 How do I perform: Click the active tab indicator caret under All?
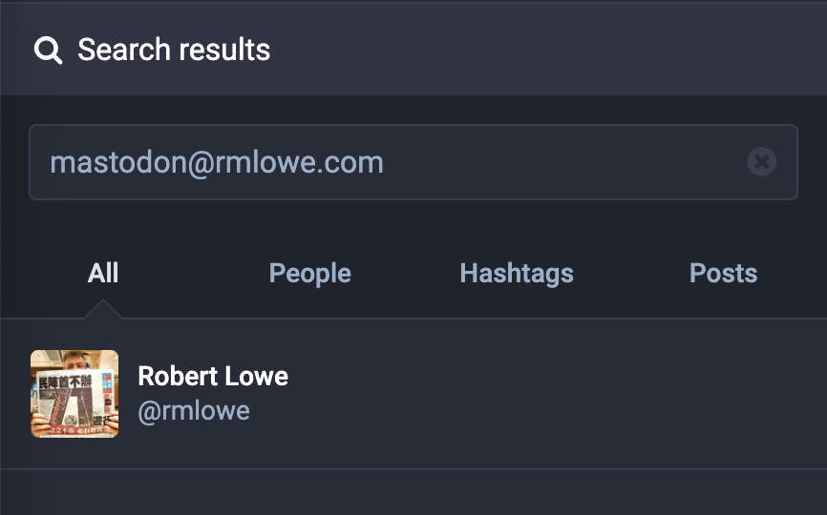pos(103,310)
